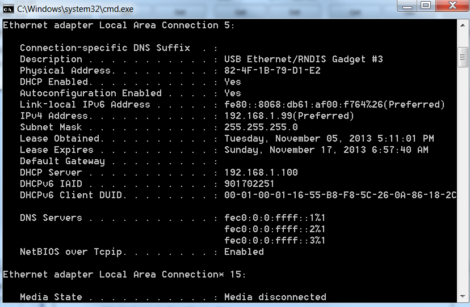Screen dimensions: 470x307
Task: Minimize the cmd.exe window
Action: pyautogui.click(x=407, y=6)
